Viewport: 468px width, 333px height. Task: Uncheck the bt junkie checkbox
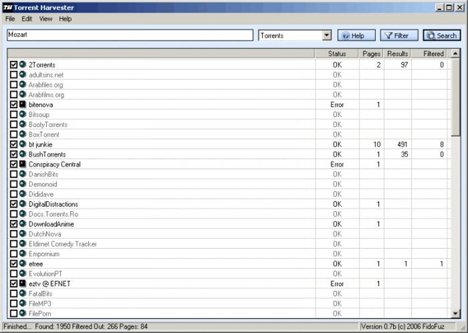[14, 144]
